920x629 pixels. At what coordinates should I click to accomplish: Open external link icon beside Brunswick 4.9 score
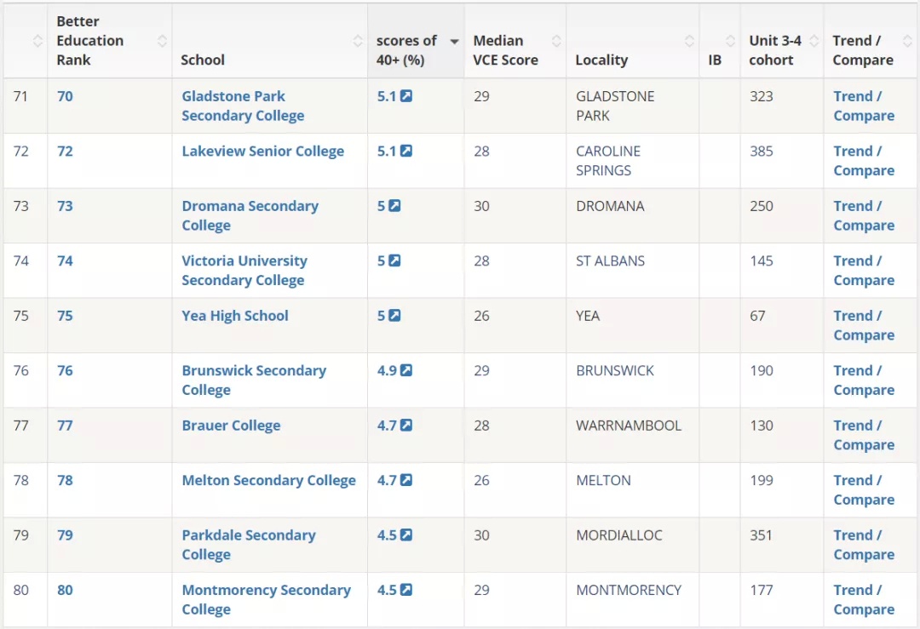click(406, 370)
